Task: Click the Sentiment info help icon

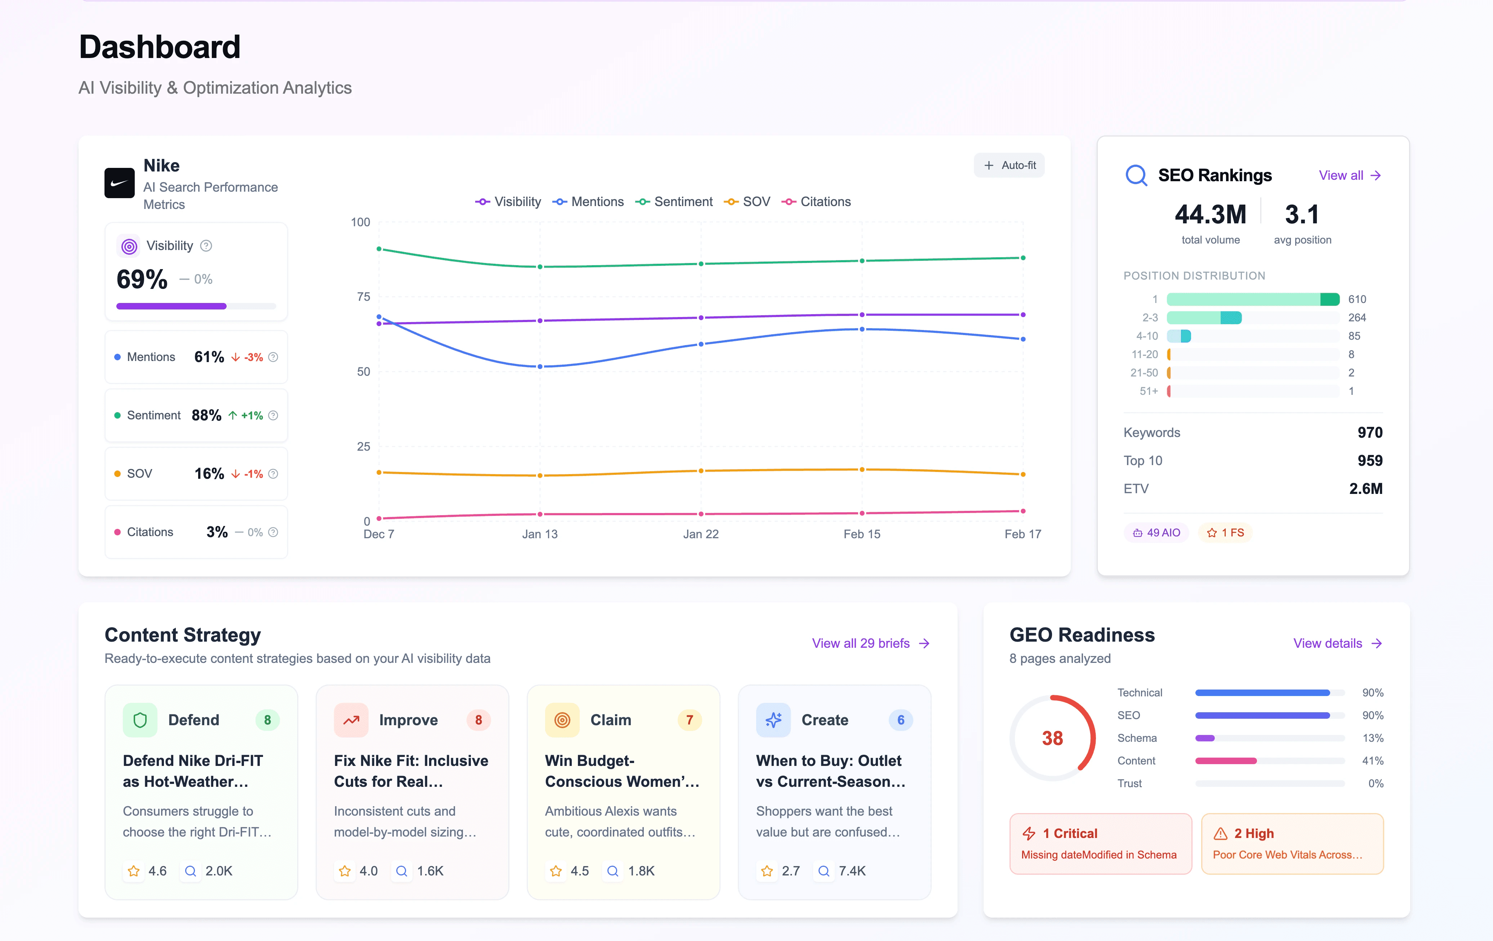Action: coord(273,415)
